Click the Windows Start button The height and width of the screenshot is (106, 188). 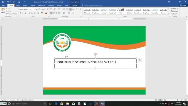(x=3, y=104)
